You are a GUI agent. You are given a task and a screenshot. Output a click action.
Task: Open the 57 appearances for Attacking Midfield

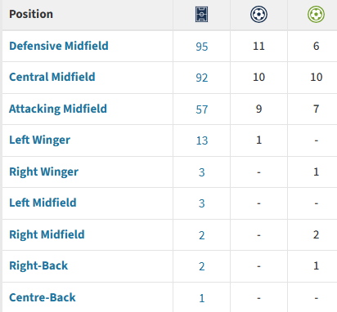202,109
